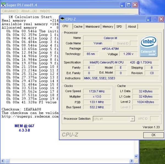Screen dimensions: 165x164
Task: Click the Package value mPGA-479M
Action: 110,49
